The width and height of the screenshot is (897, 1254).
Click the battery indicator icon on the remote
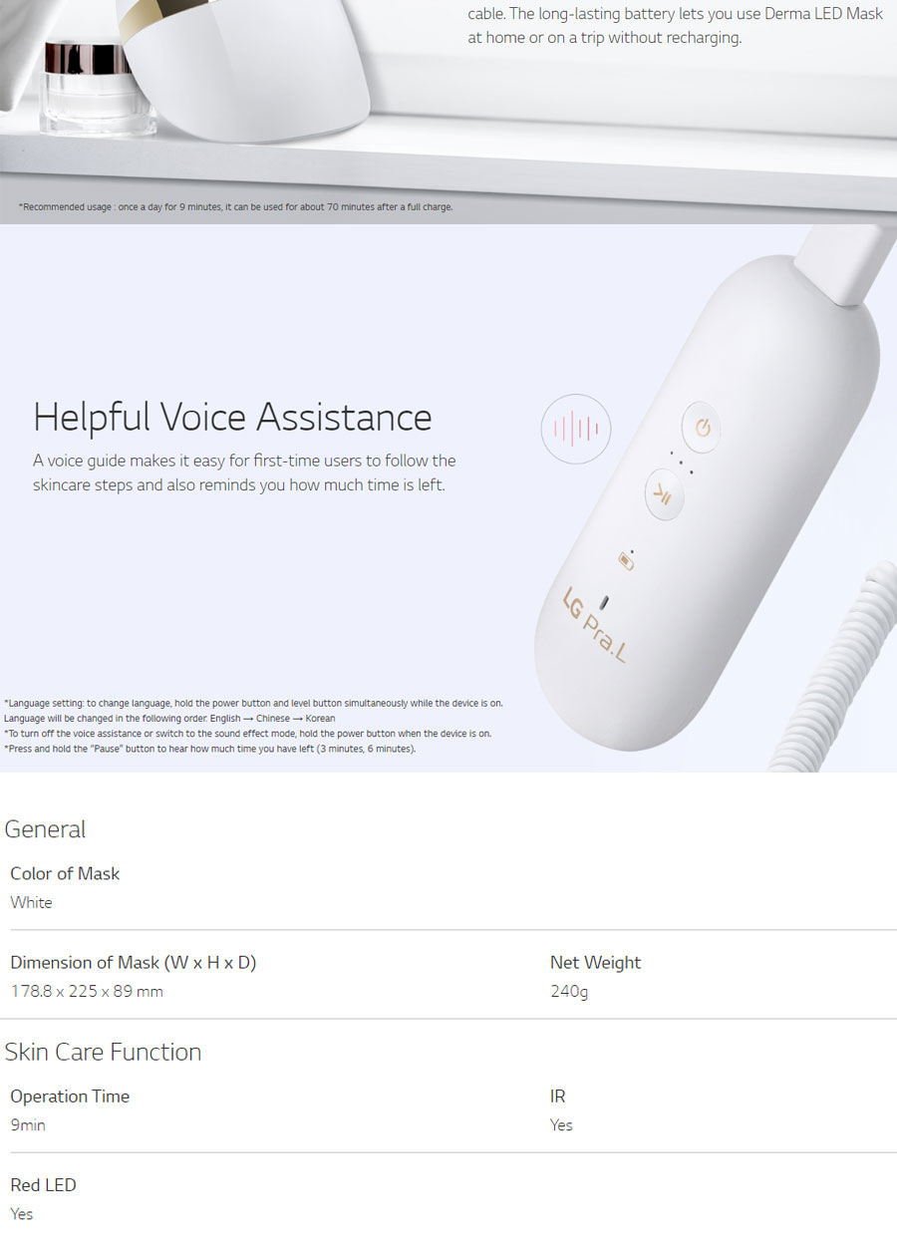(x=627, y=559)
